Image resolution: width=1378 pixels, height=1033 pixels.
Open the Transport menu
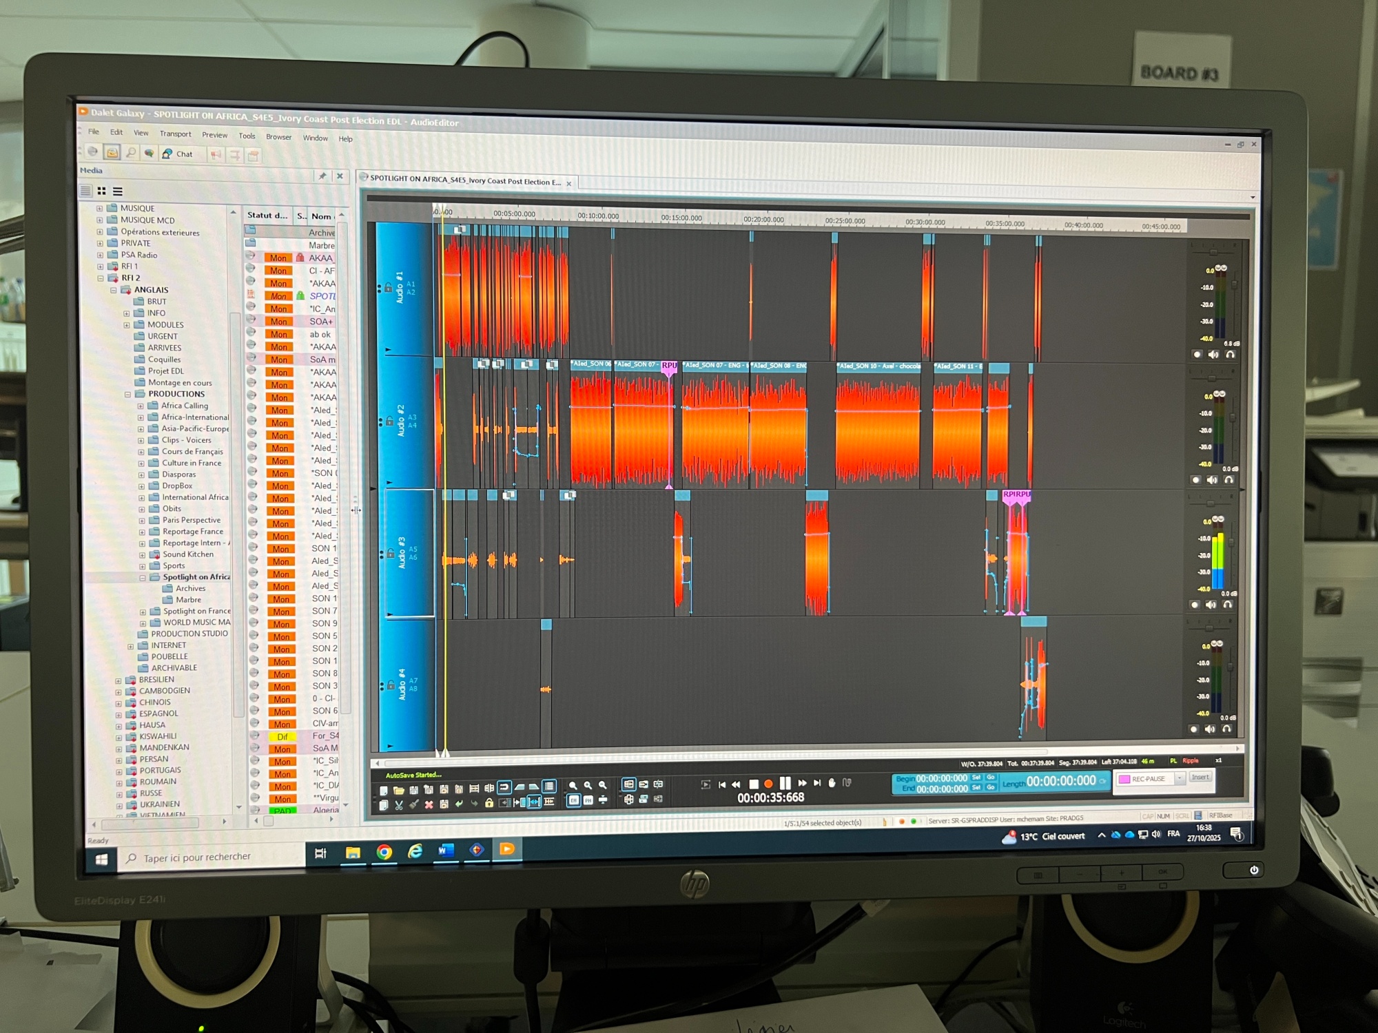pyautogui.click(x=175, y=134)
